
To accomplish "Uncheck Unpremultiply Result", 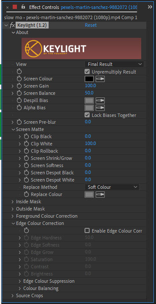I will pos(87,72).
